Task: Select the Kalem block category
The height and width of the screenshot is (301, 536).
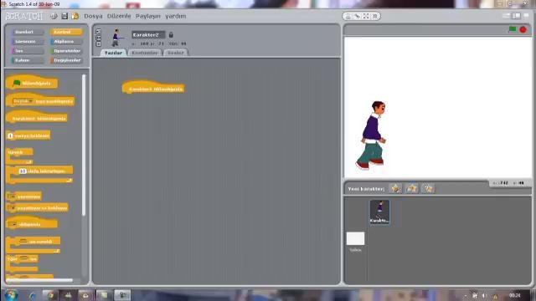Action: pos(28,60)
